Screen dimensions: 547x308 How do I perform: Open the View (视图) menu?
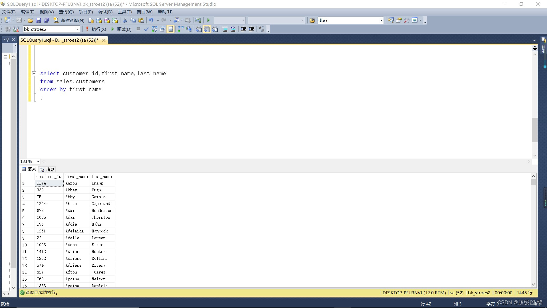[47, 12]
